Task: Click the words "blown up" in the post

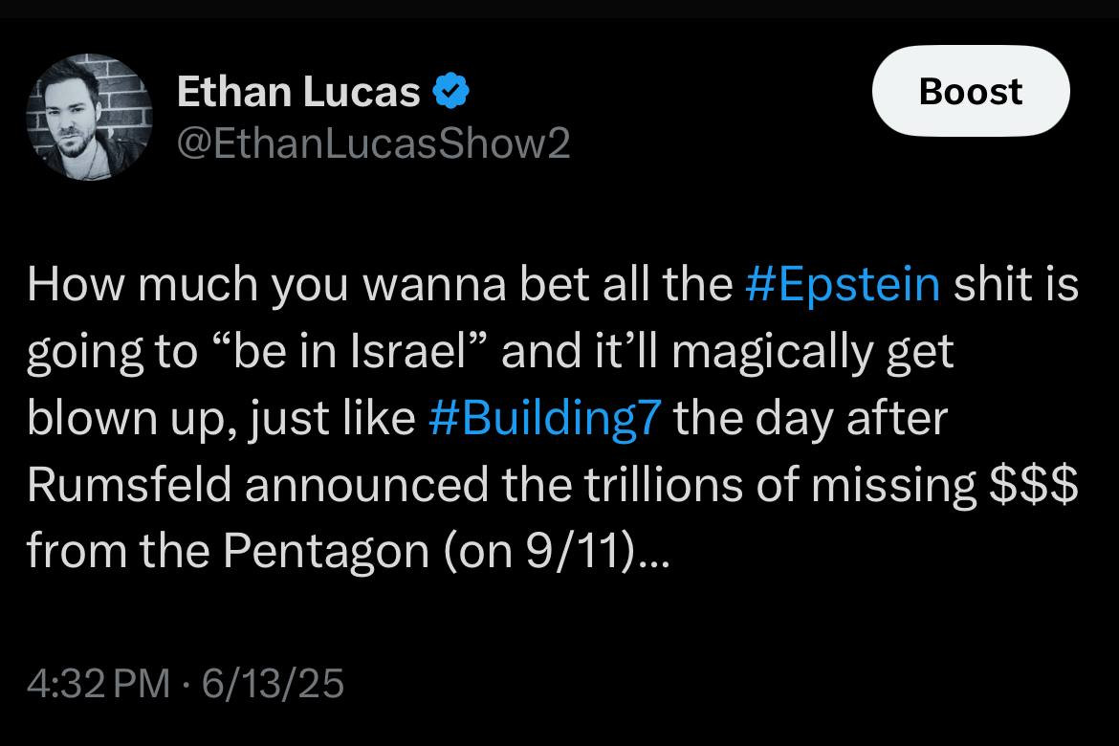Action: (x=134, y=419)
